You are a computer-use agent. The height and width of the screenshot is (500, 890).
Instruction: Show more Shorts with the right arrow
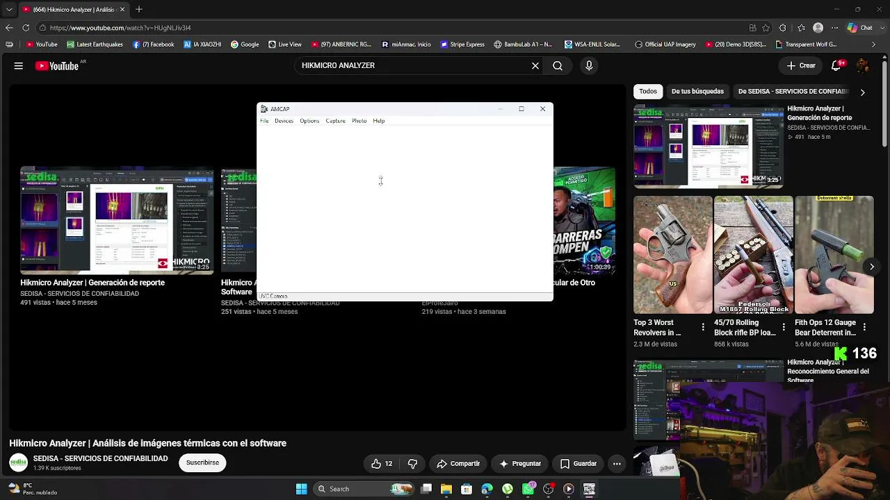tap(872, 267)
